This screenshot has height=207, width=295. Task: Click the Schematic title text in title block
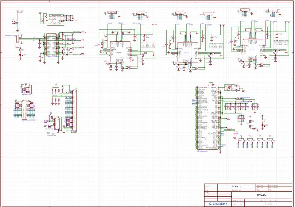point(236,187)
